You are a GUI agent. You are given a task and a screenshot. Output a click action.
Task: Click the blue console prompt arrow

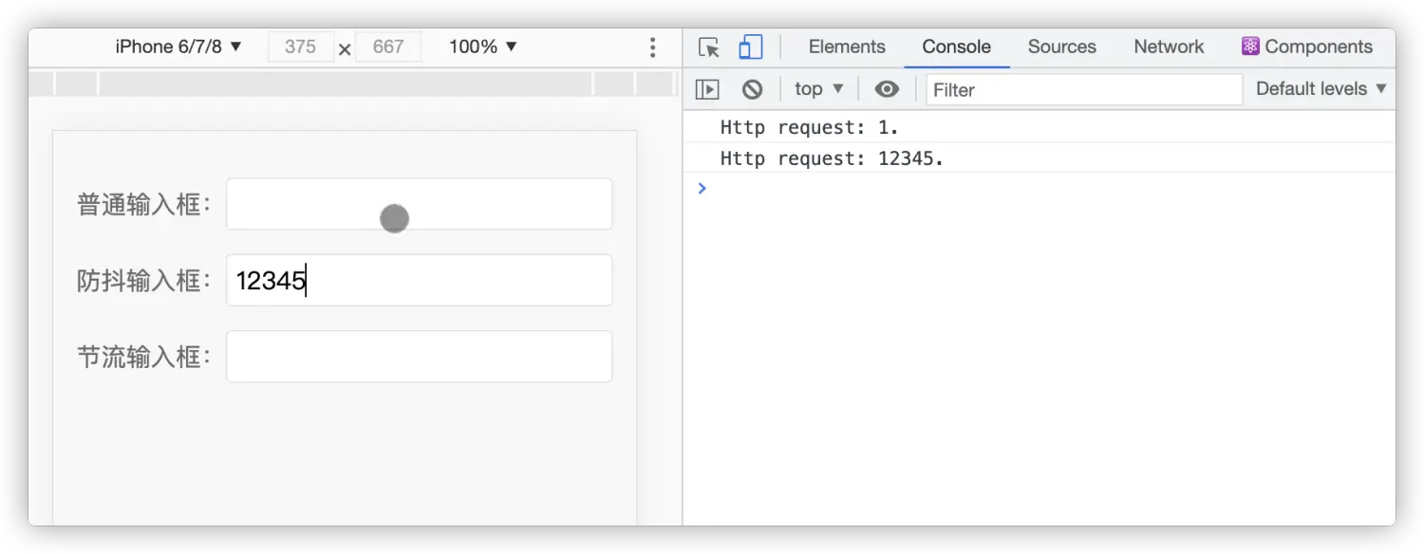(x=702, y=188)
